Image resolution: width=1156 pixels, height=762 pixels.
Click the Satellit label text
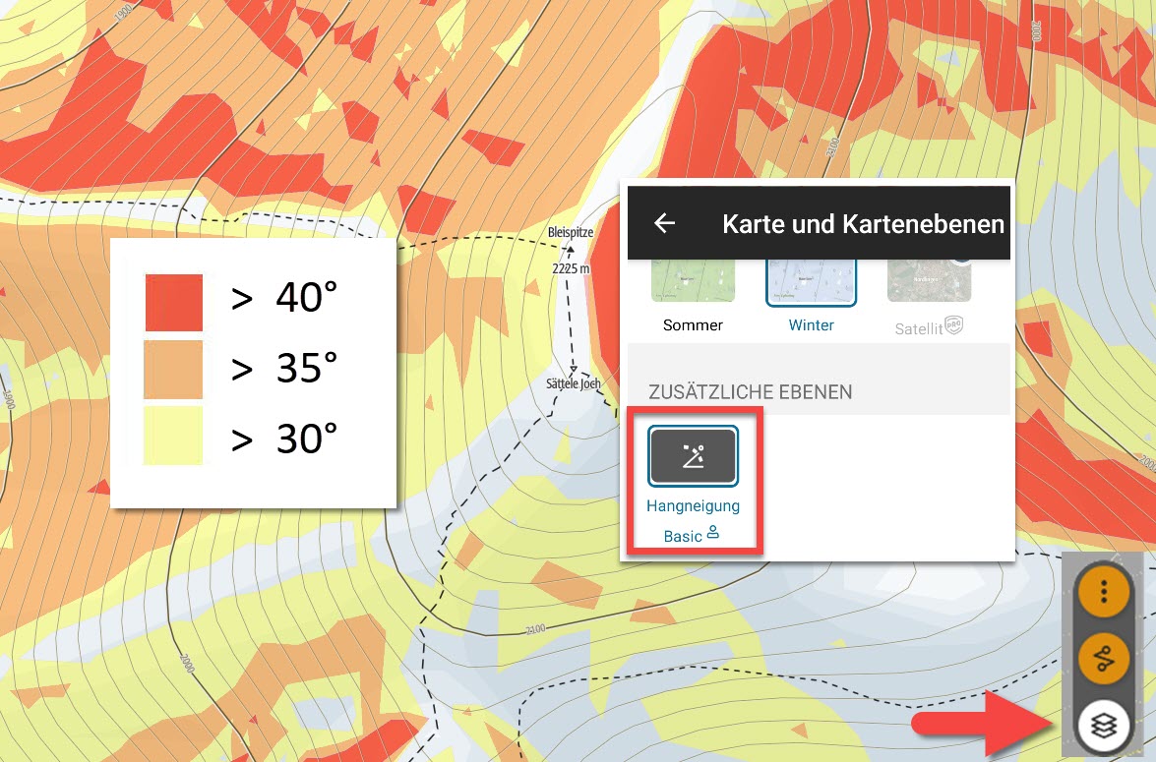click(919, 328)
